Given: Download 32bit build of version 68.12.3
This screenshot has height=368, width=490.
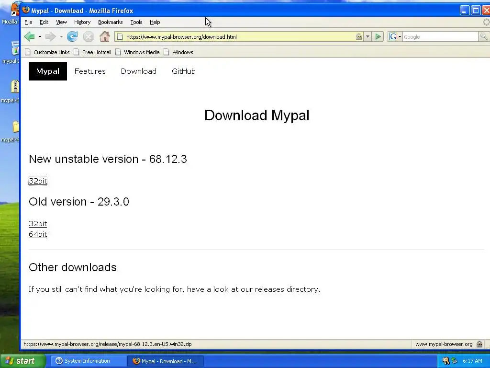Looking at the screenshot, I should coord(38,181).
